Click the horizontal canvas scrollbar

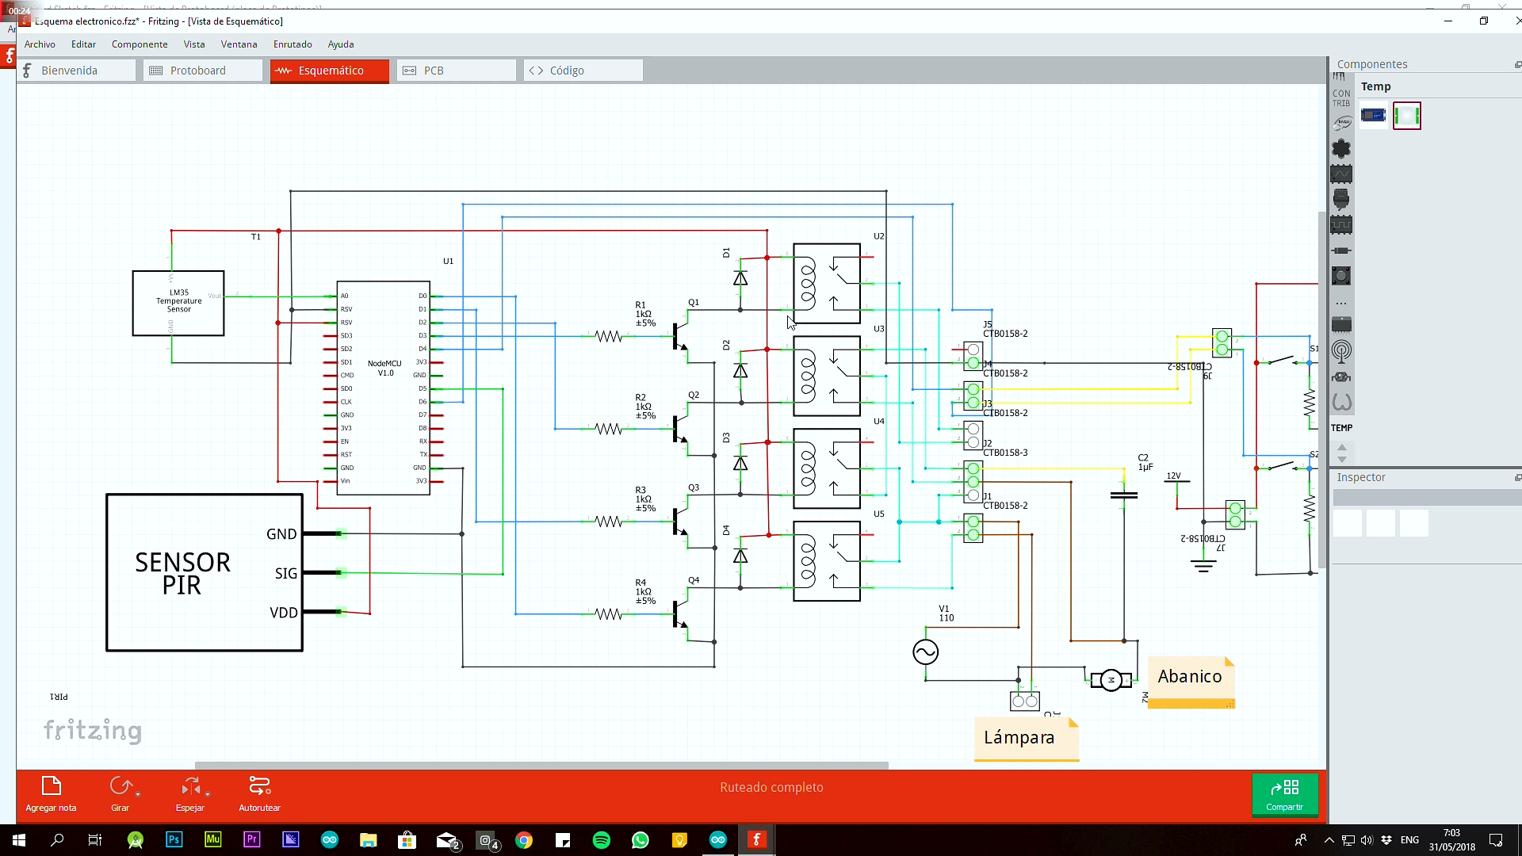[x=541, y=766]
